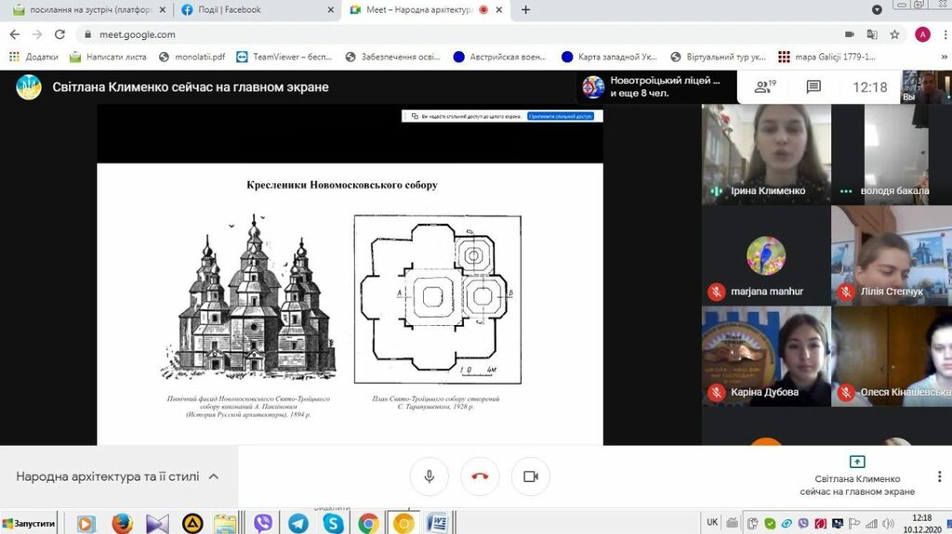Click the present screen icon above Світлана Клименко
952x534 pixels.
(856, 462)
